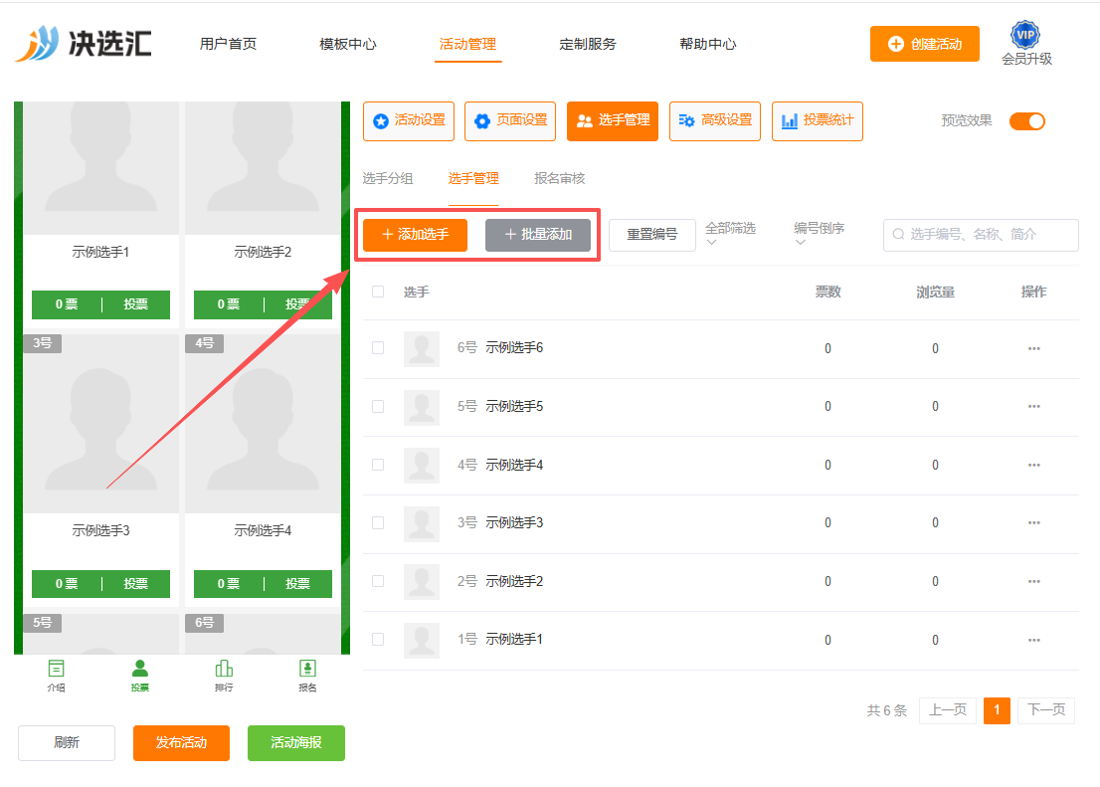Check the box for 示例选手4
The image size is (1100, 787).
click(378, 465)
